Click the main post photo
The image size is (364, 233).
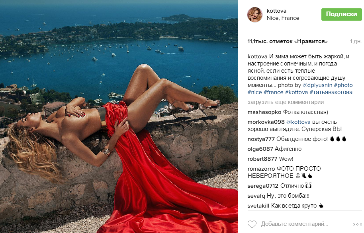click(x=119, y=116)
